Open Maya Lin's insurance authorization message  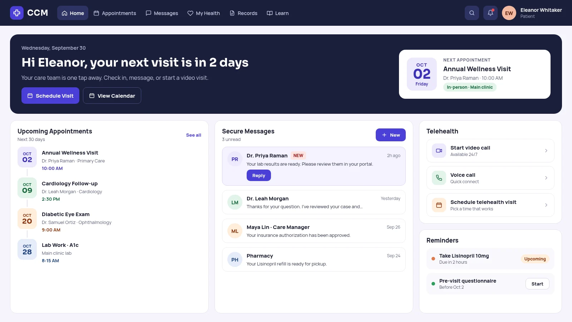314,231
